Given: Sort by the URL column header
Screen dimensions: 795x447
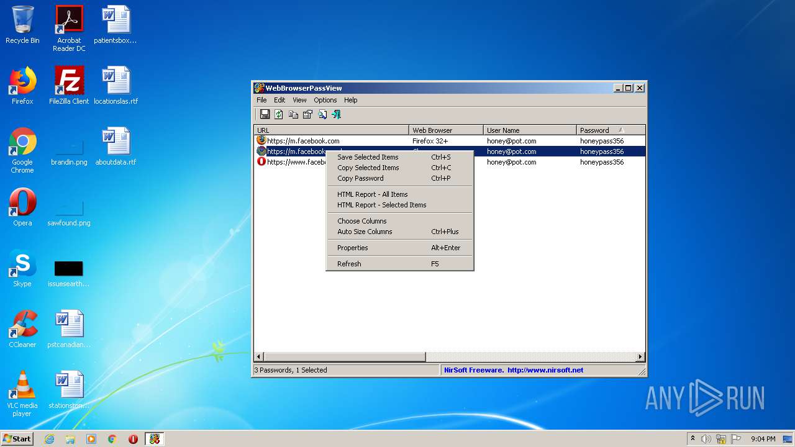Looking at the screenshot, I should pos(332,130).
